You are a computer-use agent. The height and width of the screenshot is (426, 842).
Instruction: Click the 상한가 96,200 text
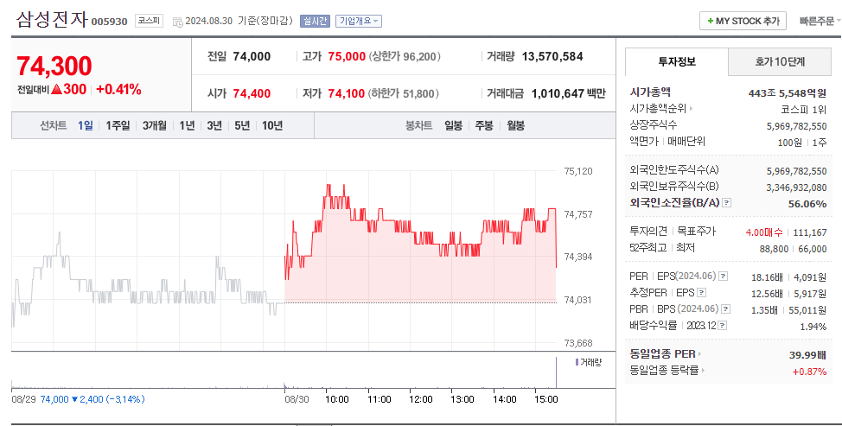click(x=405, y=56)
